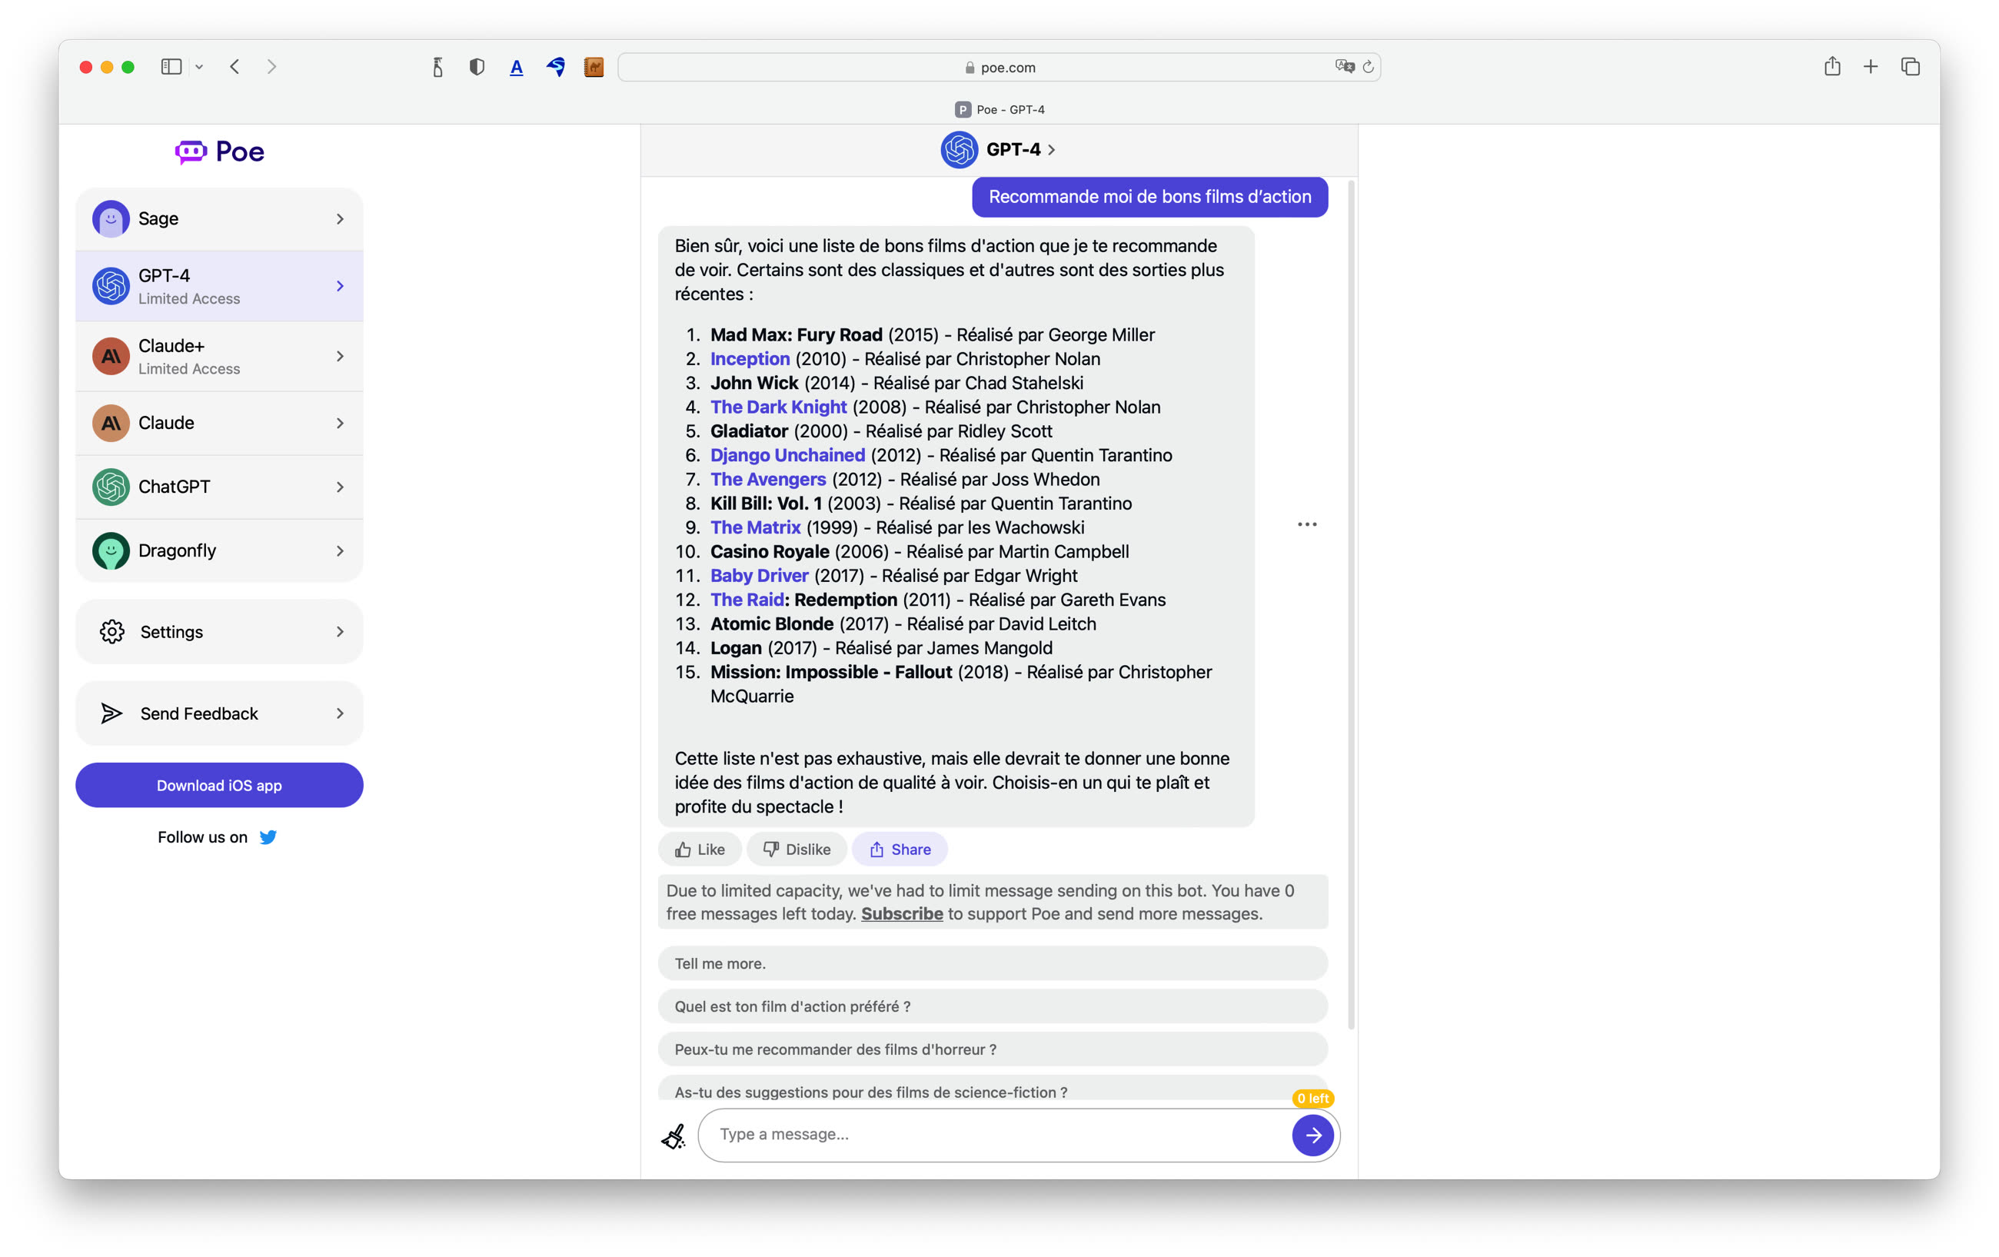Viewport: 1999px width, 1257px height.
Task: Select the Sage bot in sidebar
Action: click(x=219, y=219)
